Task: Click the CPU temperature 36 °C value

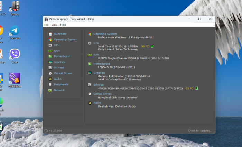Action: (x=145, y=46)
